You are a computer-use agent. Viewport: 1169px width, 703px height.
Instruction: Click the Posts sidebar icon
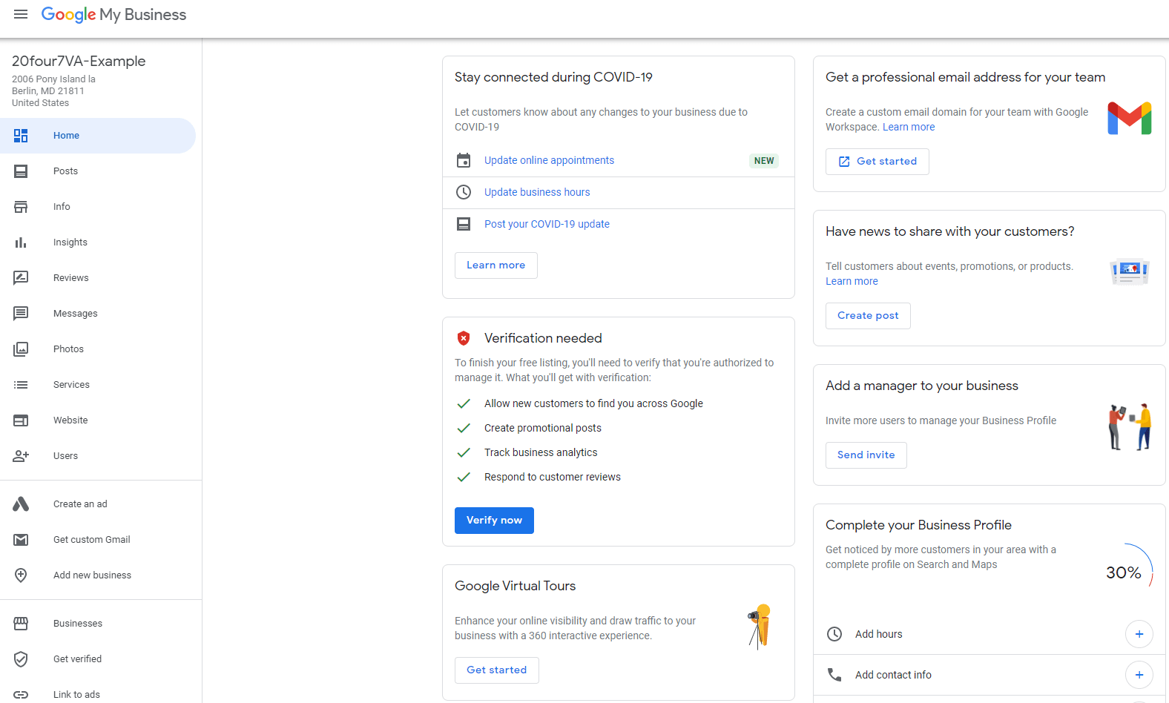coord(21,171)
